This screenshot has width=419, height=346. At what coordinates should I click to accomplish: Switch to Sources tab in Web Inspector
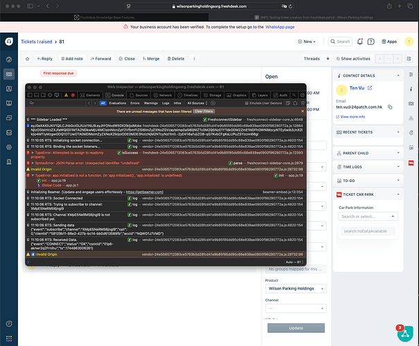139,95
